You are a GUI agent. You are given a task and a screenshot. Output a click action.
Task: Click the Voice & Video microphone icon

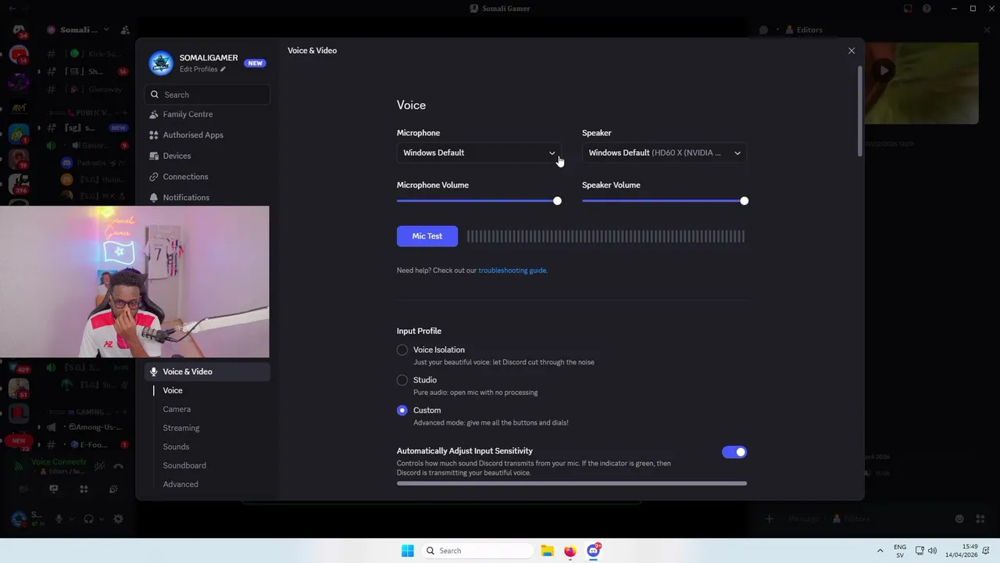click(x=154, y=372)
